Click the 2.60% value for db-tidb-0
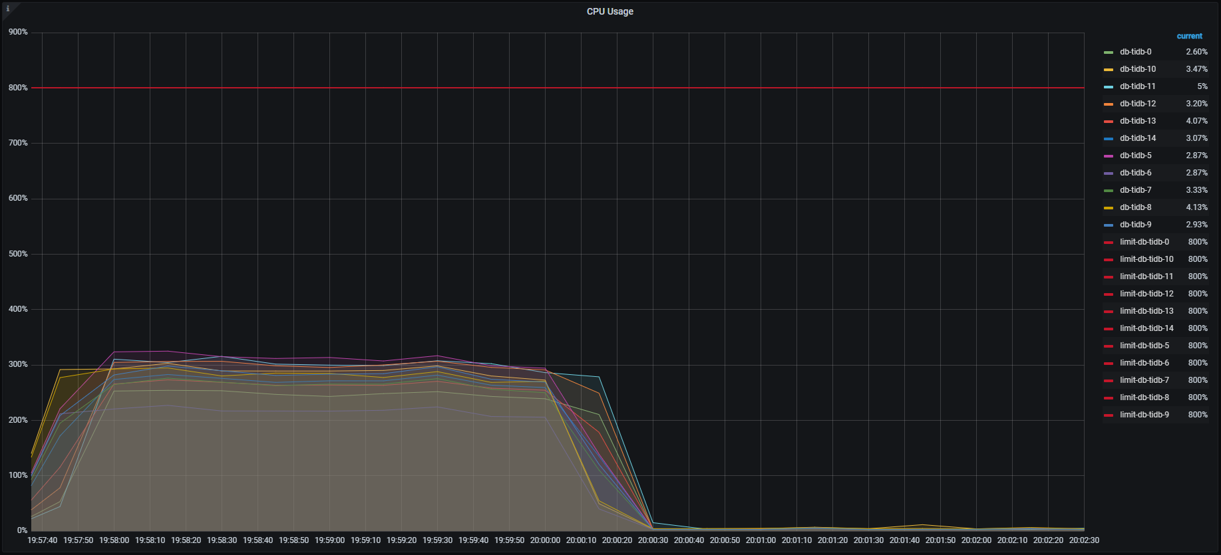Image resolution: width=1221 pixels, height=555 pixels. (x=1196, y=52)
